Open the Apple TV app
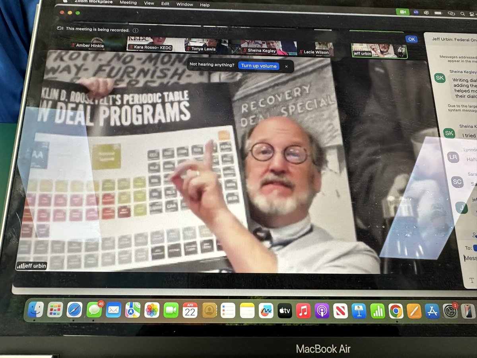This screenshot has height=358, width=477. pyautogui.click(x=285, y=311)
